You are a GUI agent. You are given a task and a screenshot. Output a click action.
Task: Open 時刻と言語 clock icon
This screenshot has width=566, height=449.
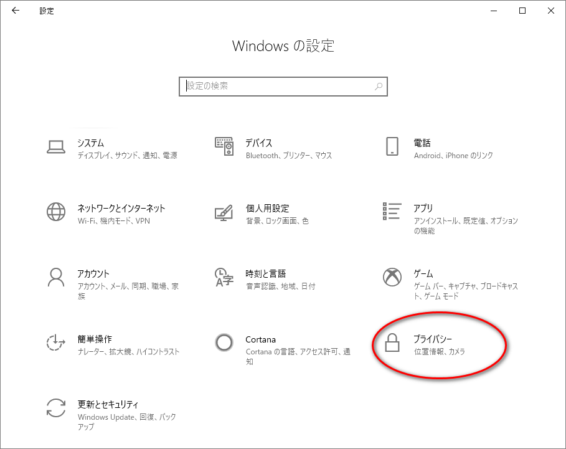(224, 278)
